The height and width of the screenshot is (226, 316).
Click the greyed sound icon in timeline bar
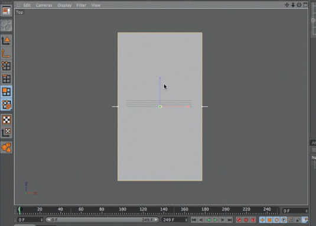click(x=298, y=219)
